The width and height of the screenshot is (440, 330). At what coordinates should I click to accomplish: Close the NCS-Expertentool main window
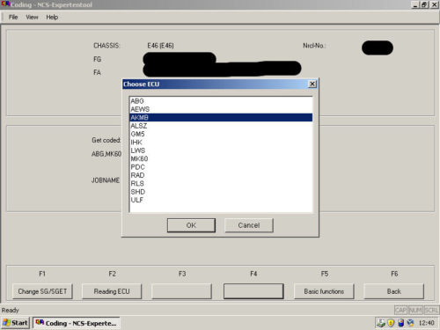pos(435,4)
